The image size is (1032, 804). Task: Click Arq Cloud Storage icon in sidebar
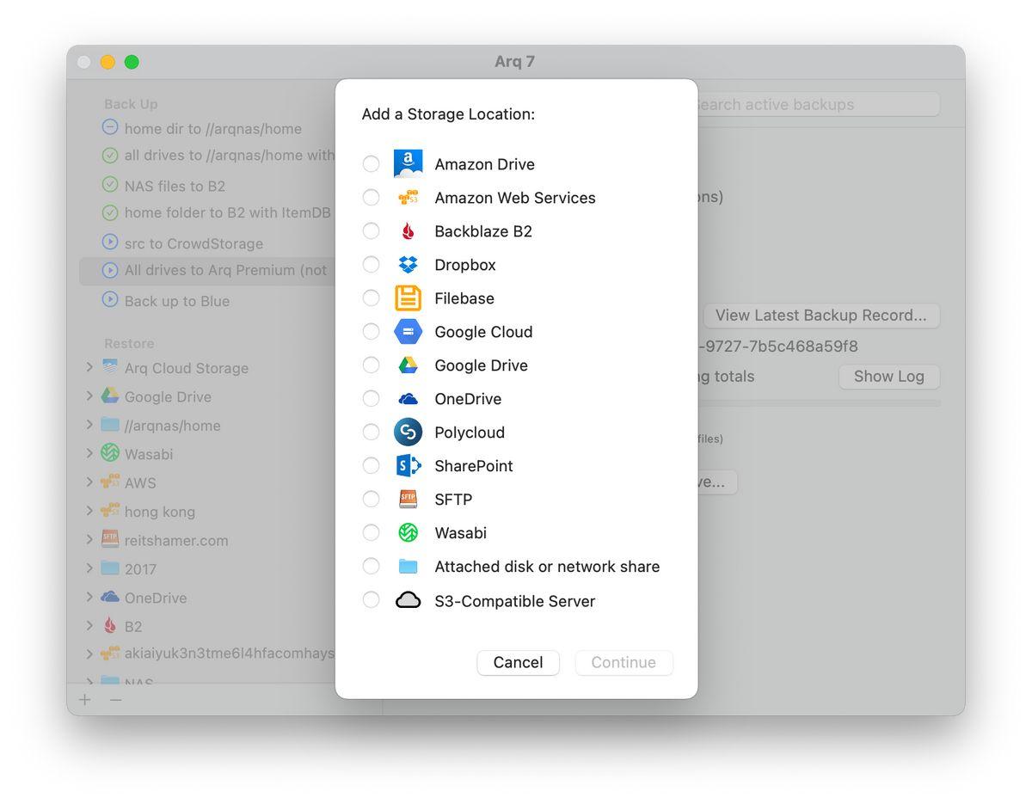point(109,367)
